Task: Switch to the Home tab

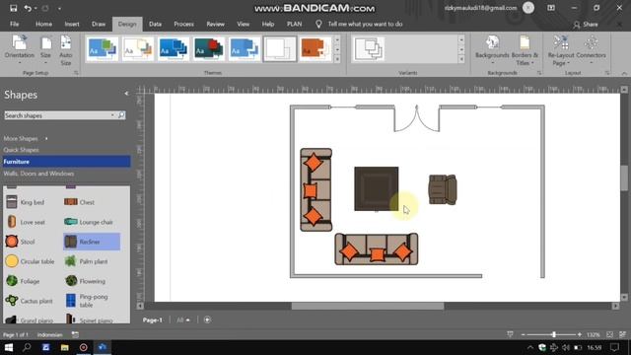Action: (x=43, y=24)
